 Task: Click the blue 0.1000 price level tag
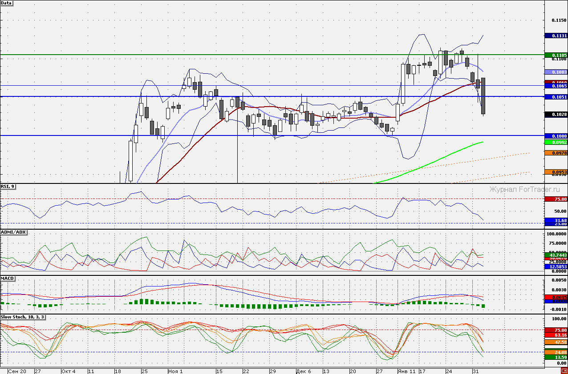click(556, 136)
